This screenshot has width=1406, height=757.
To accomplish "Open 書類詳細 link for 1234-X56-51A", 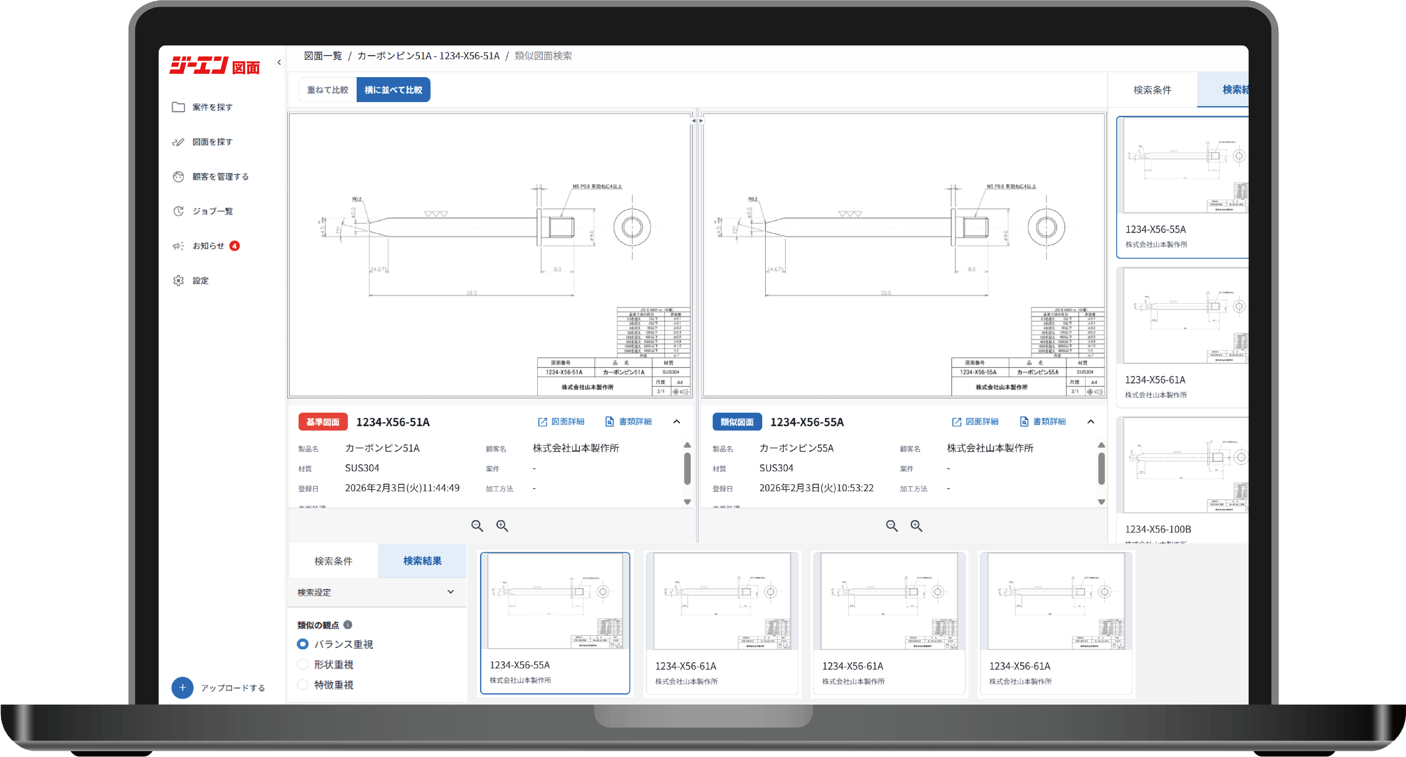I will [x=629, y=421].
